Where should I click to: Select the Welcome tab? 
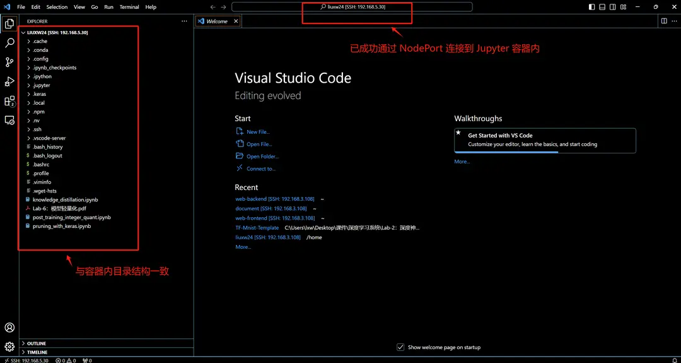coord(217,21)
